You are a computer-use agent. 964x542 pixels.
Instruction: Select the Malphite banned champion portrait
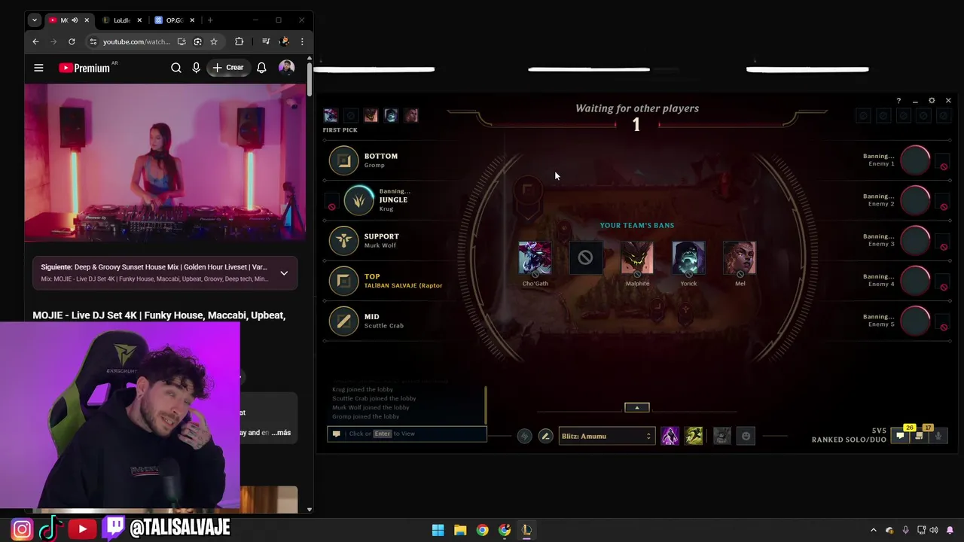pyautogui.click(x=637, y=258)
